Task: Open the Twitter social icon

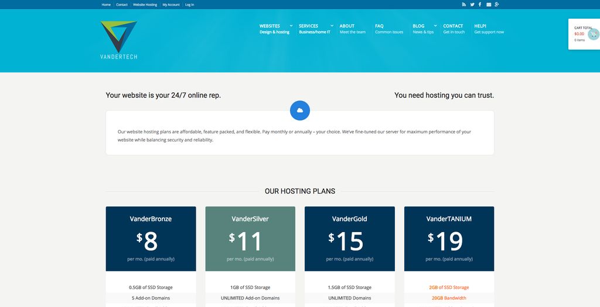Action: click(x=472, y=5)
